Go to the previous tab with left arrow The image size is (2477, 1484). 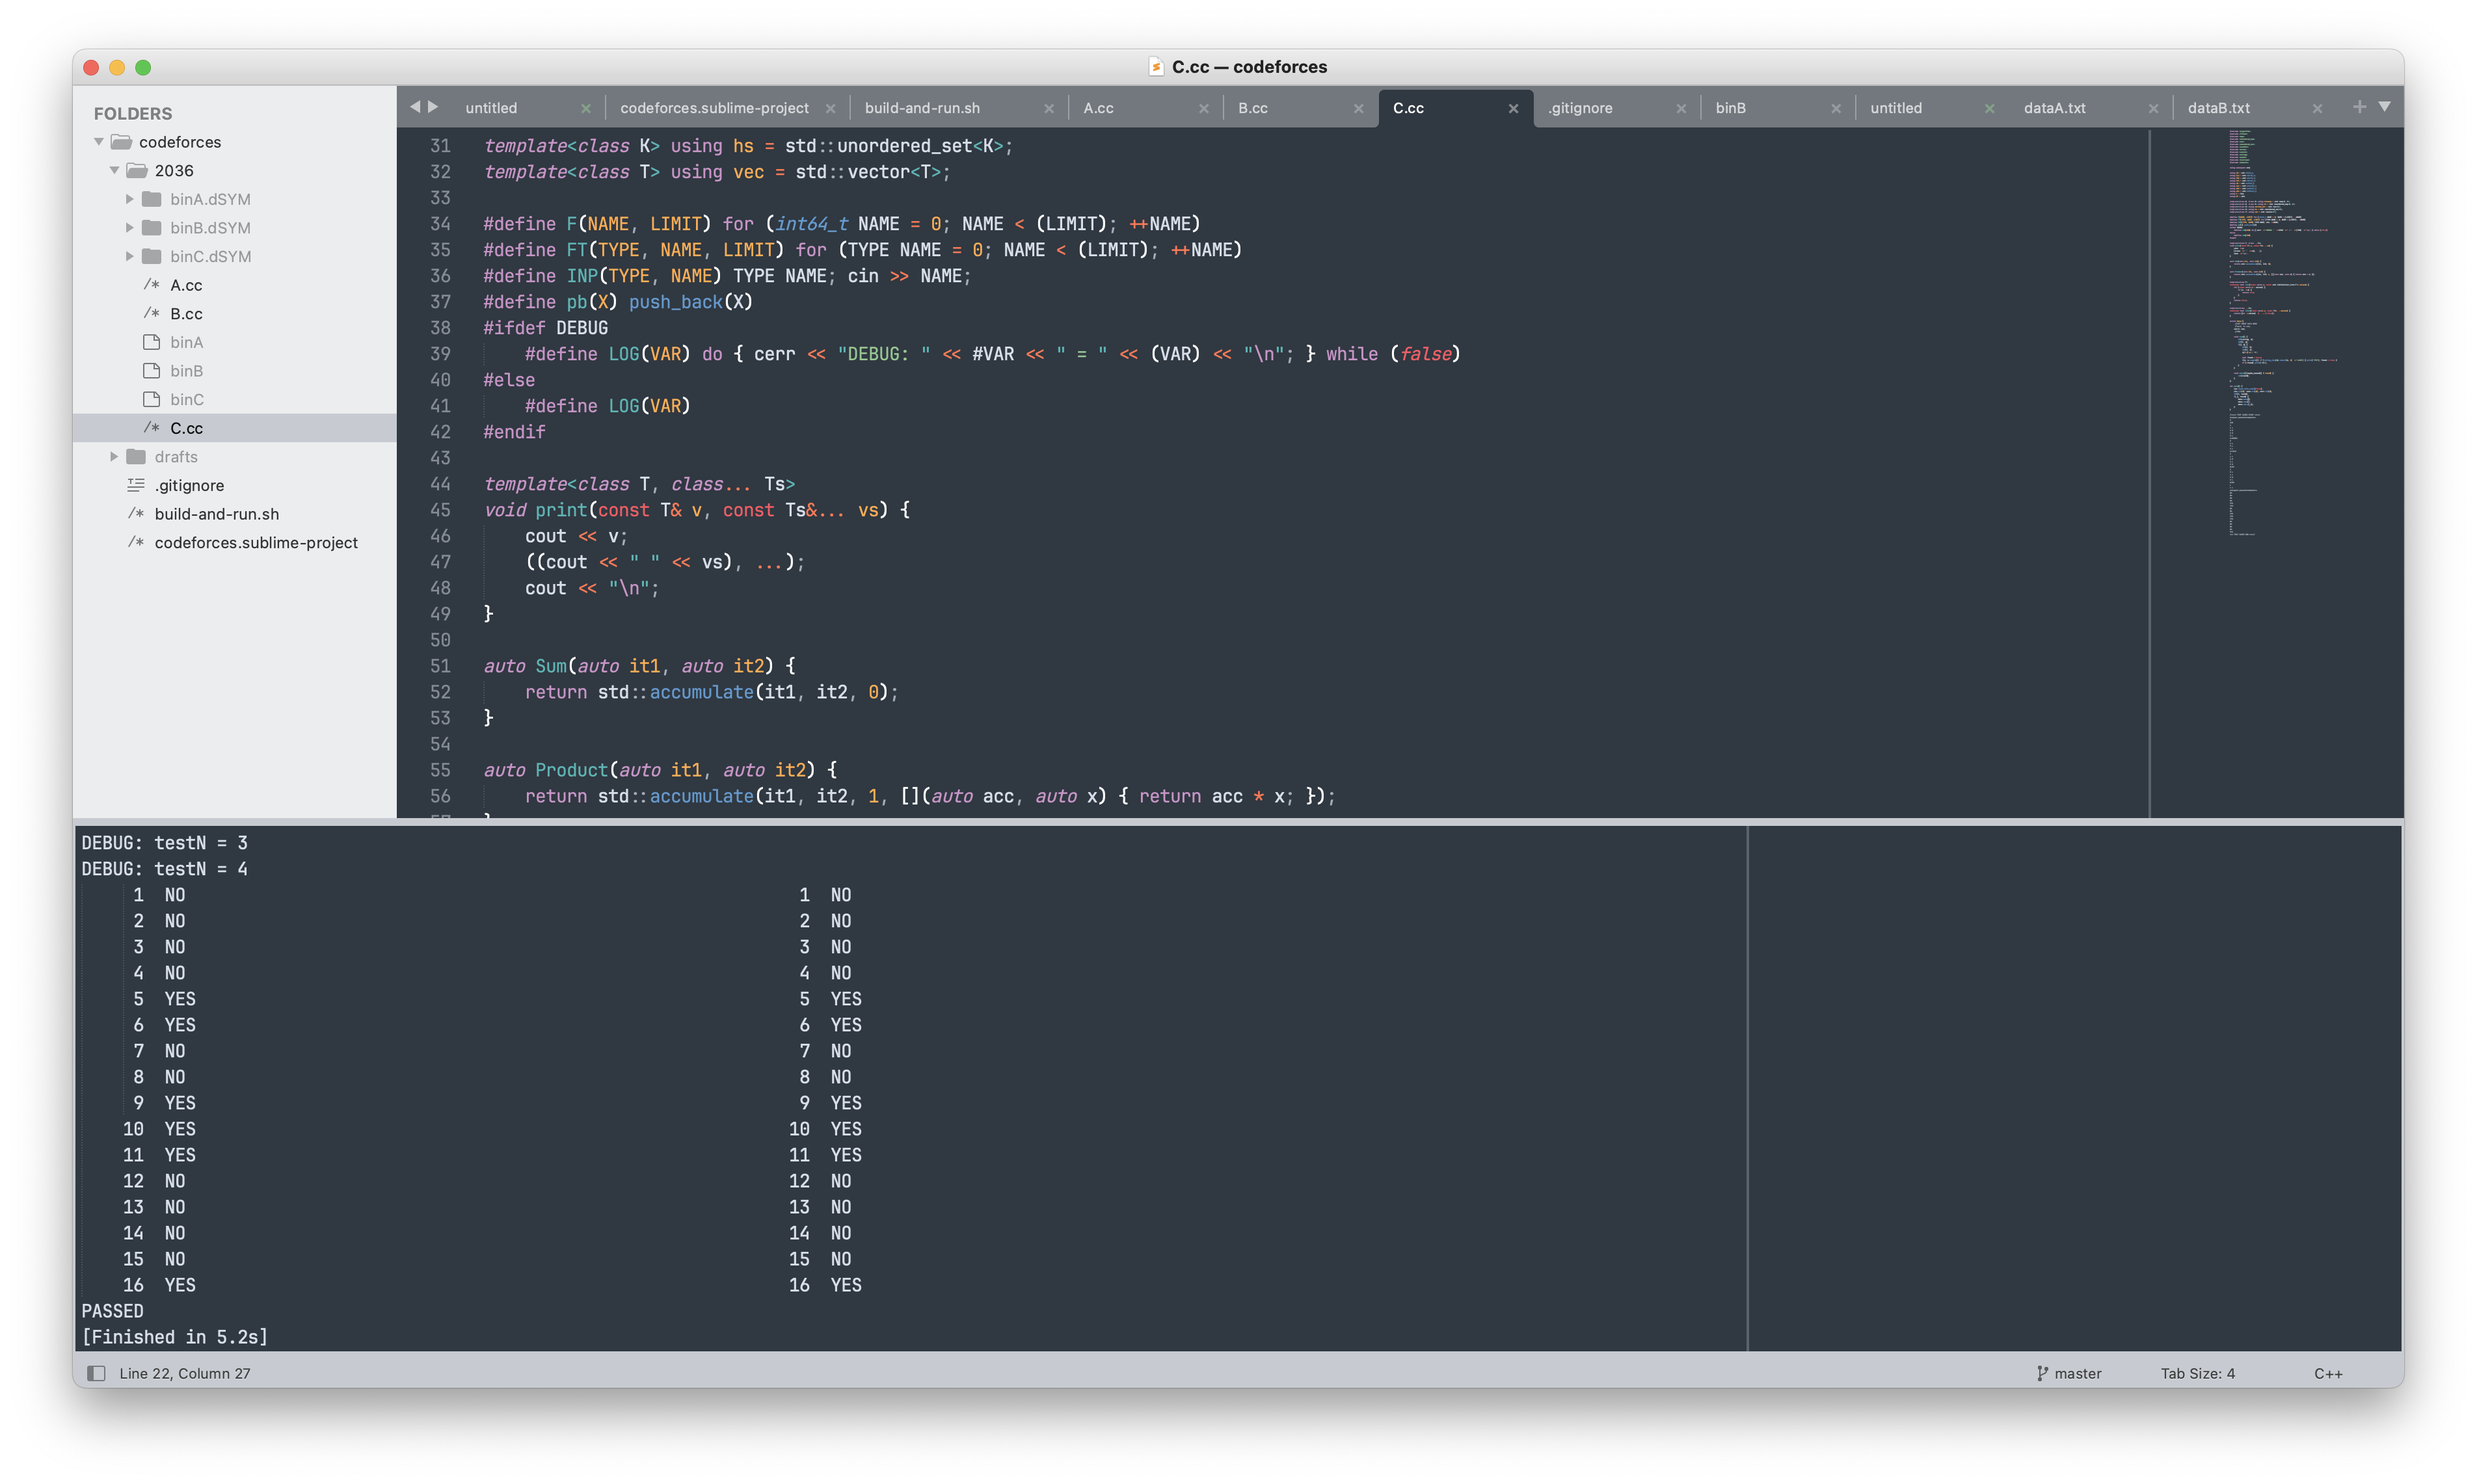[415, 107]
